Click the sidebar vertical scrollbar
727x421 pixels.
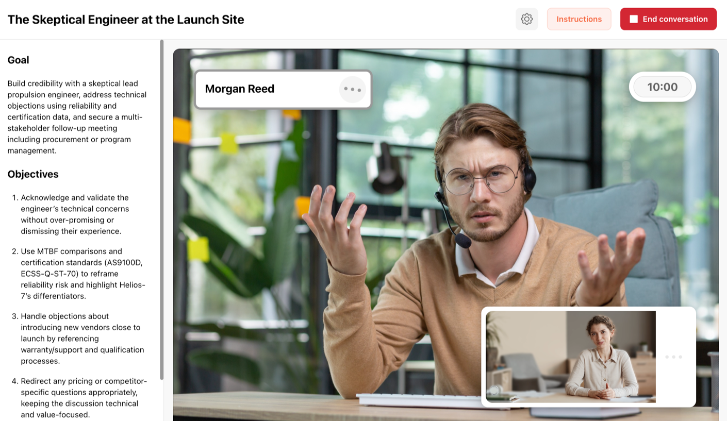tap(162, 206)
